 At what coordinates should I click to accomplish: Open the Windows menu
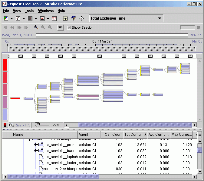46,11
